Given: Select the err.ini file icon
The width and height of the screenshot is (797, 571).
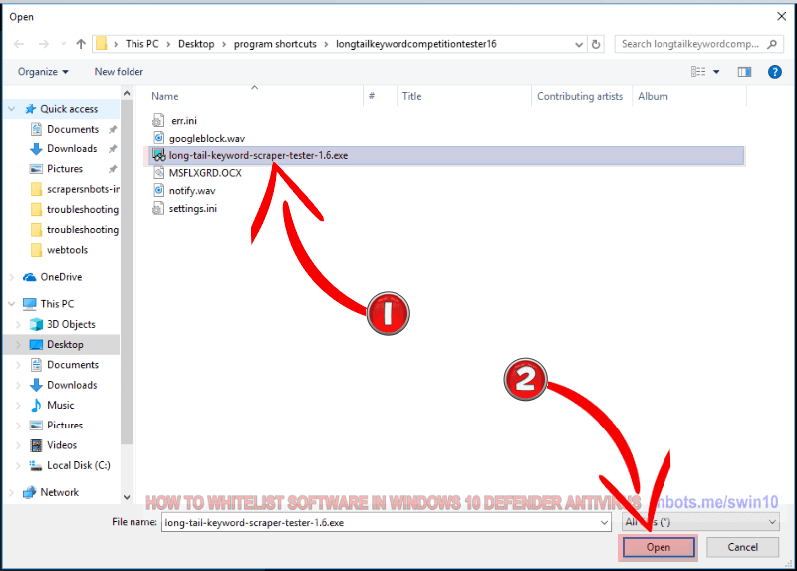Looking at the screenshot, I should pyautogui.click(x=158, y=120).
